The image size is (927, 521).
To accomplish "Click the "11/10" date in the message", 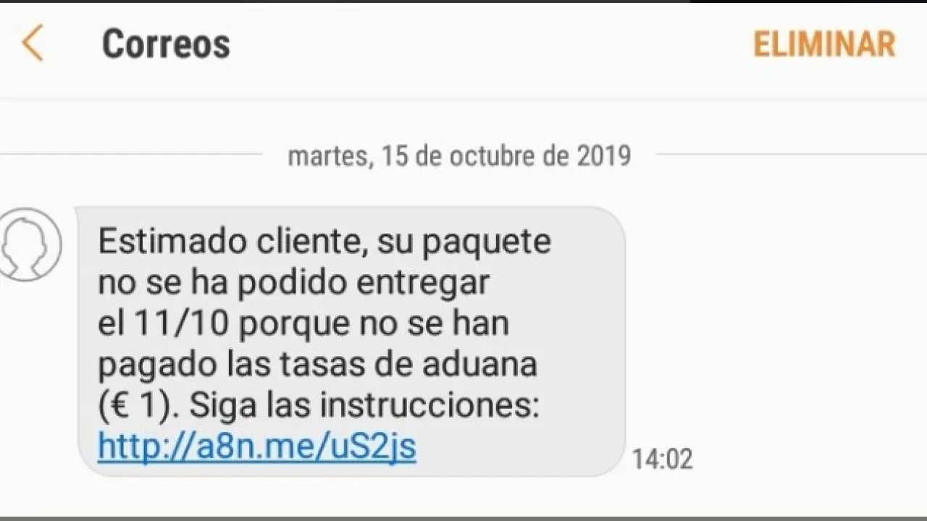I will click(183, 324).
